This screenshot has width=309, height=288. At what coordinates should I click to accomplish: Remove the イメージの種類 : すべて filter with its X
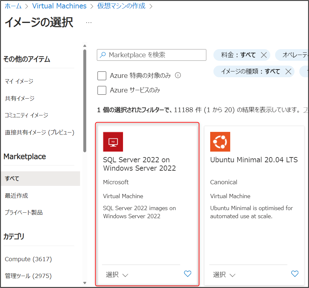click(x=288, y=71)
